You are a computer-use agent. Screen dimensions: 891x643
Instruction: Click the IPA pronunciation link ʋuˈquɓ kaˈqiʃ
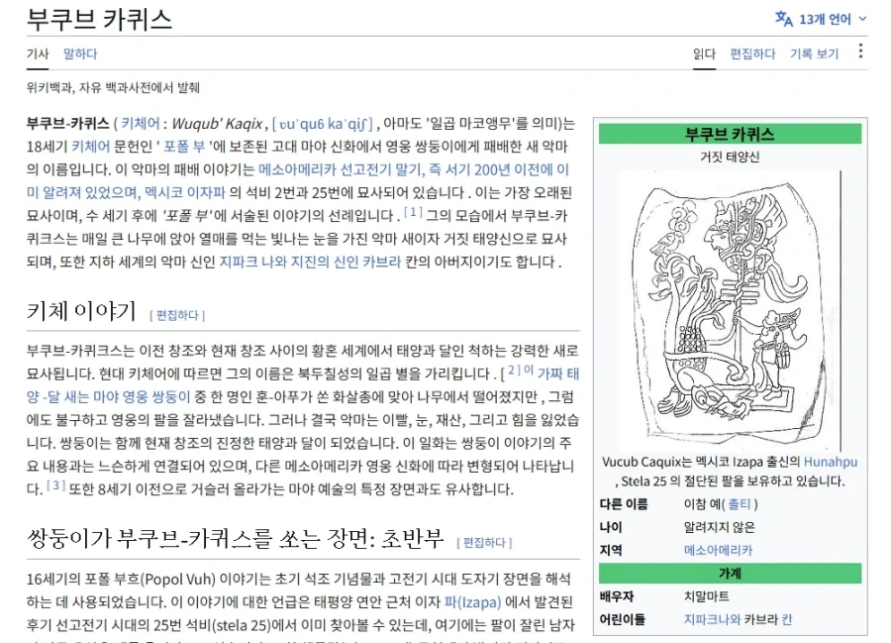tap(322, 124)
